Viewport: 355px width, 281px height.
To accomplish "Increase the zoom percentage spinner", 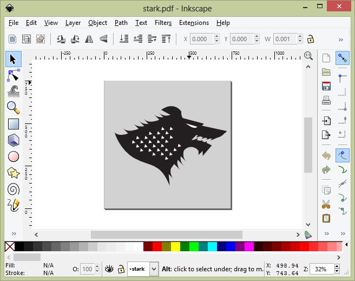I will [337, 267].
